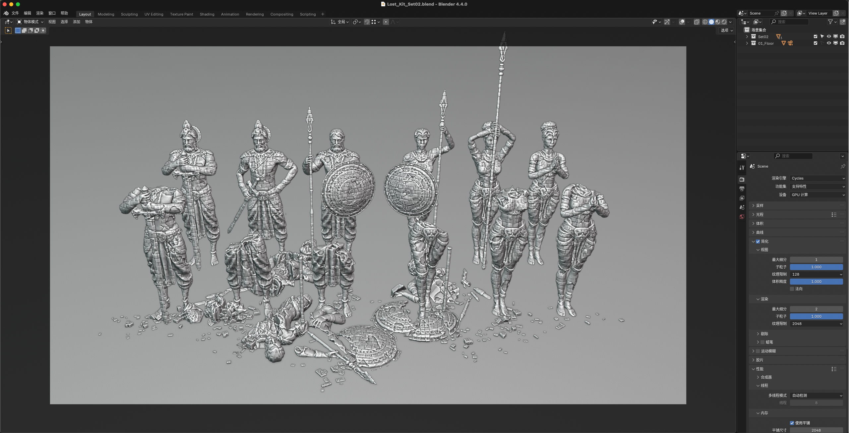Viewport: 849px width, 433px height.
Task: Choose the 'intersect selection' mode icon
Action: coord(43,30)
